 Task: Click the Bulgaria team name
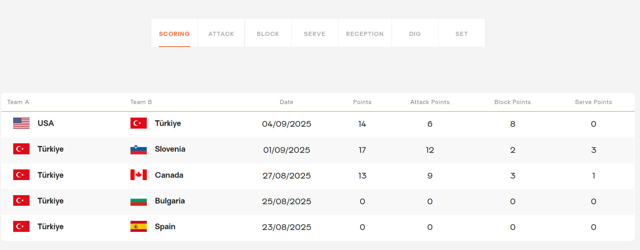click(170, 201)
